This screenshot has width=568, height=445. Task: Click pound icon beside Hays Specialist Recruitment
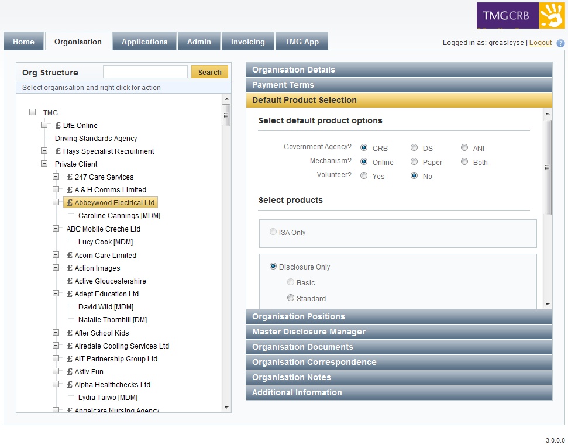click(57, 151)
